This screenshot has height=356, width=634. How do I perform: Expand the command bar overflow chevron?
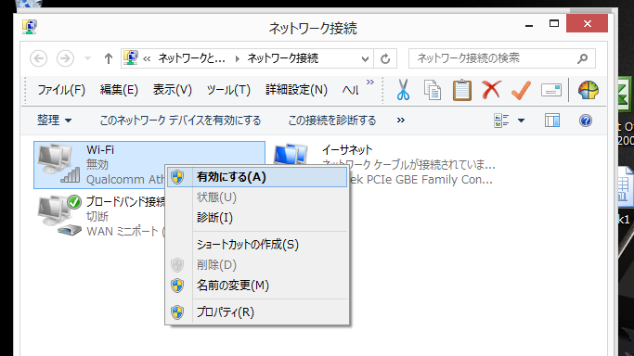[401, 121]
